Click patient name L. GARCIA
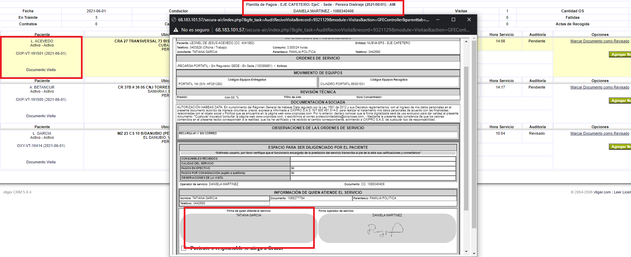 coord(42,133)
